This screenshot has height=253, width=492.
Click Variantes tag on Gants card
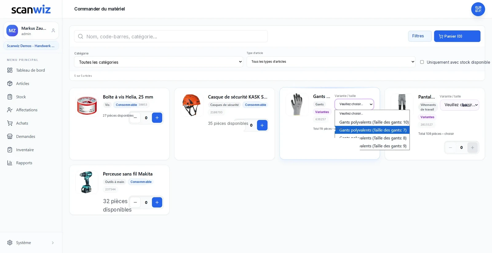point(322,112)
